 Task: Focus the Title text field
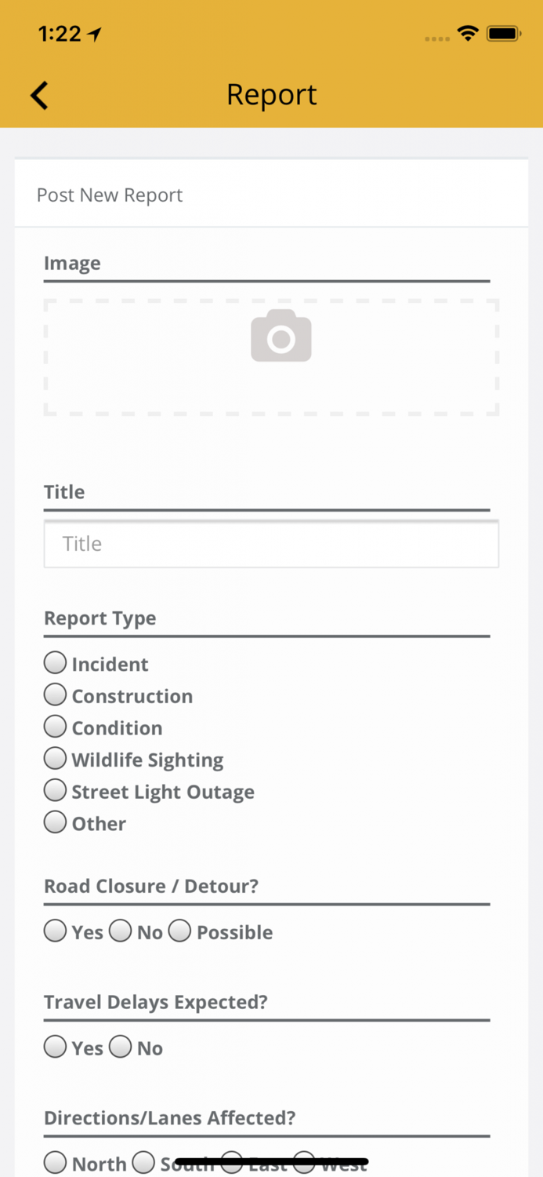[271, 544]
